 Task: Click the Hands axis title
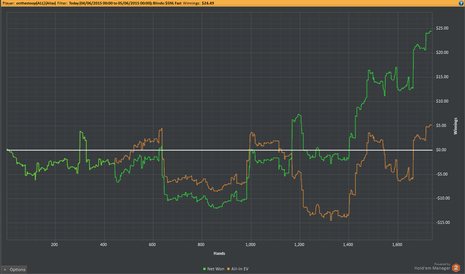point(219,253)
